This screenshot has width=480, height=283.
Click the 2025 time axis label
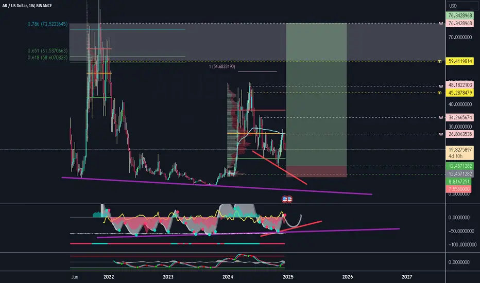tap(288, 277)
